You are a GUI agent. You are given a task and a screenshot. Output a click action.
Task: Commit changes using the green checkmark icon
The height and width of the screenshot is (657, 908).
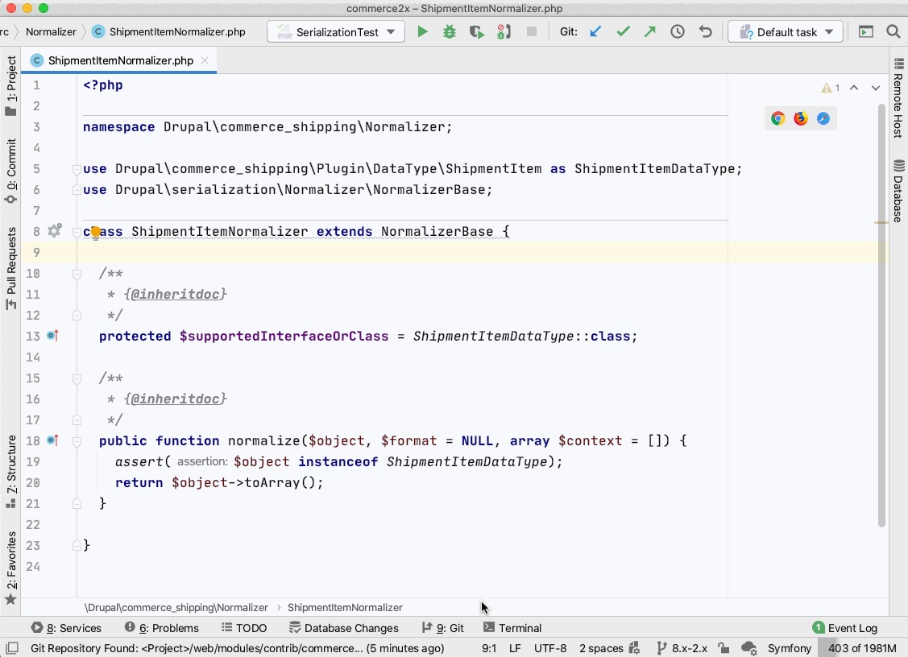(623, 31)
